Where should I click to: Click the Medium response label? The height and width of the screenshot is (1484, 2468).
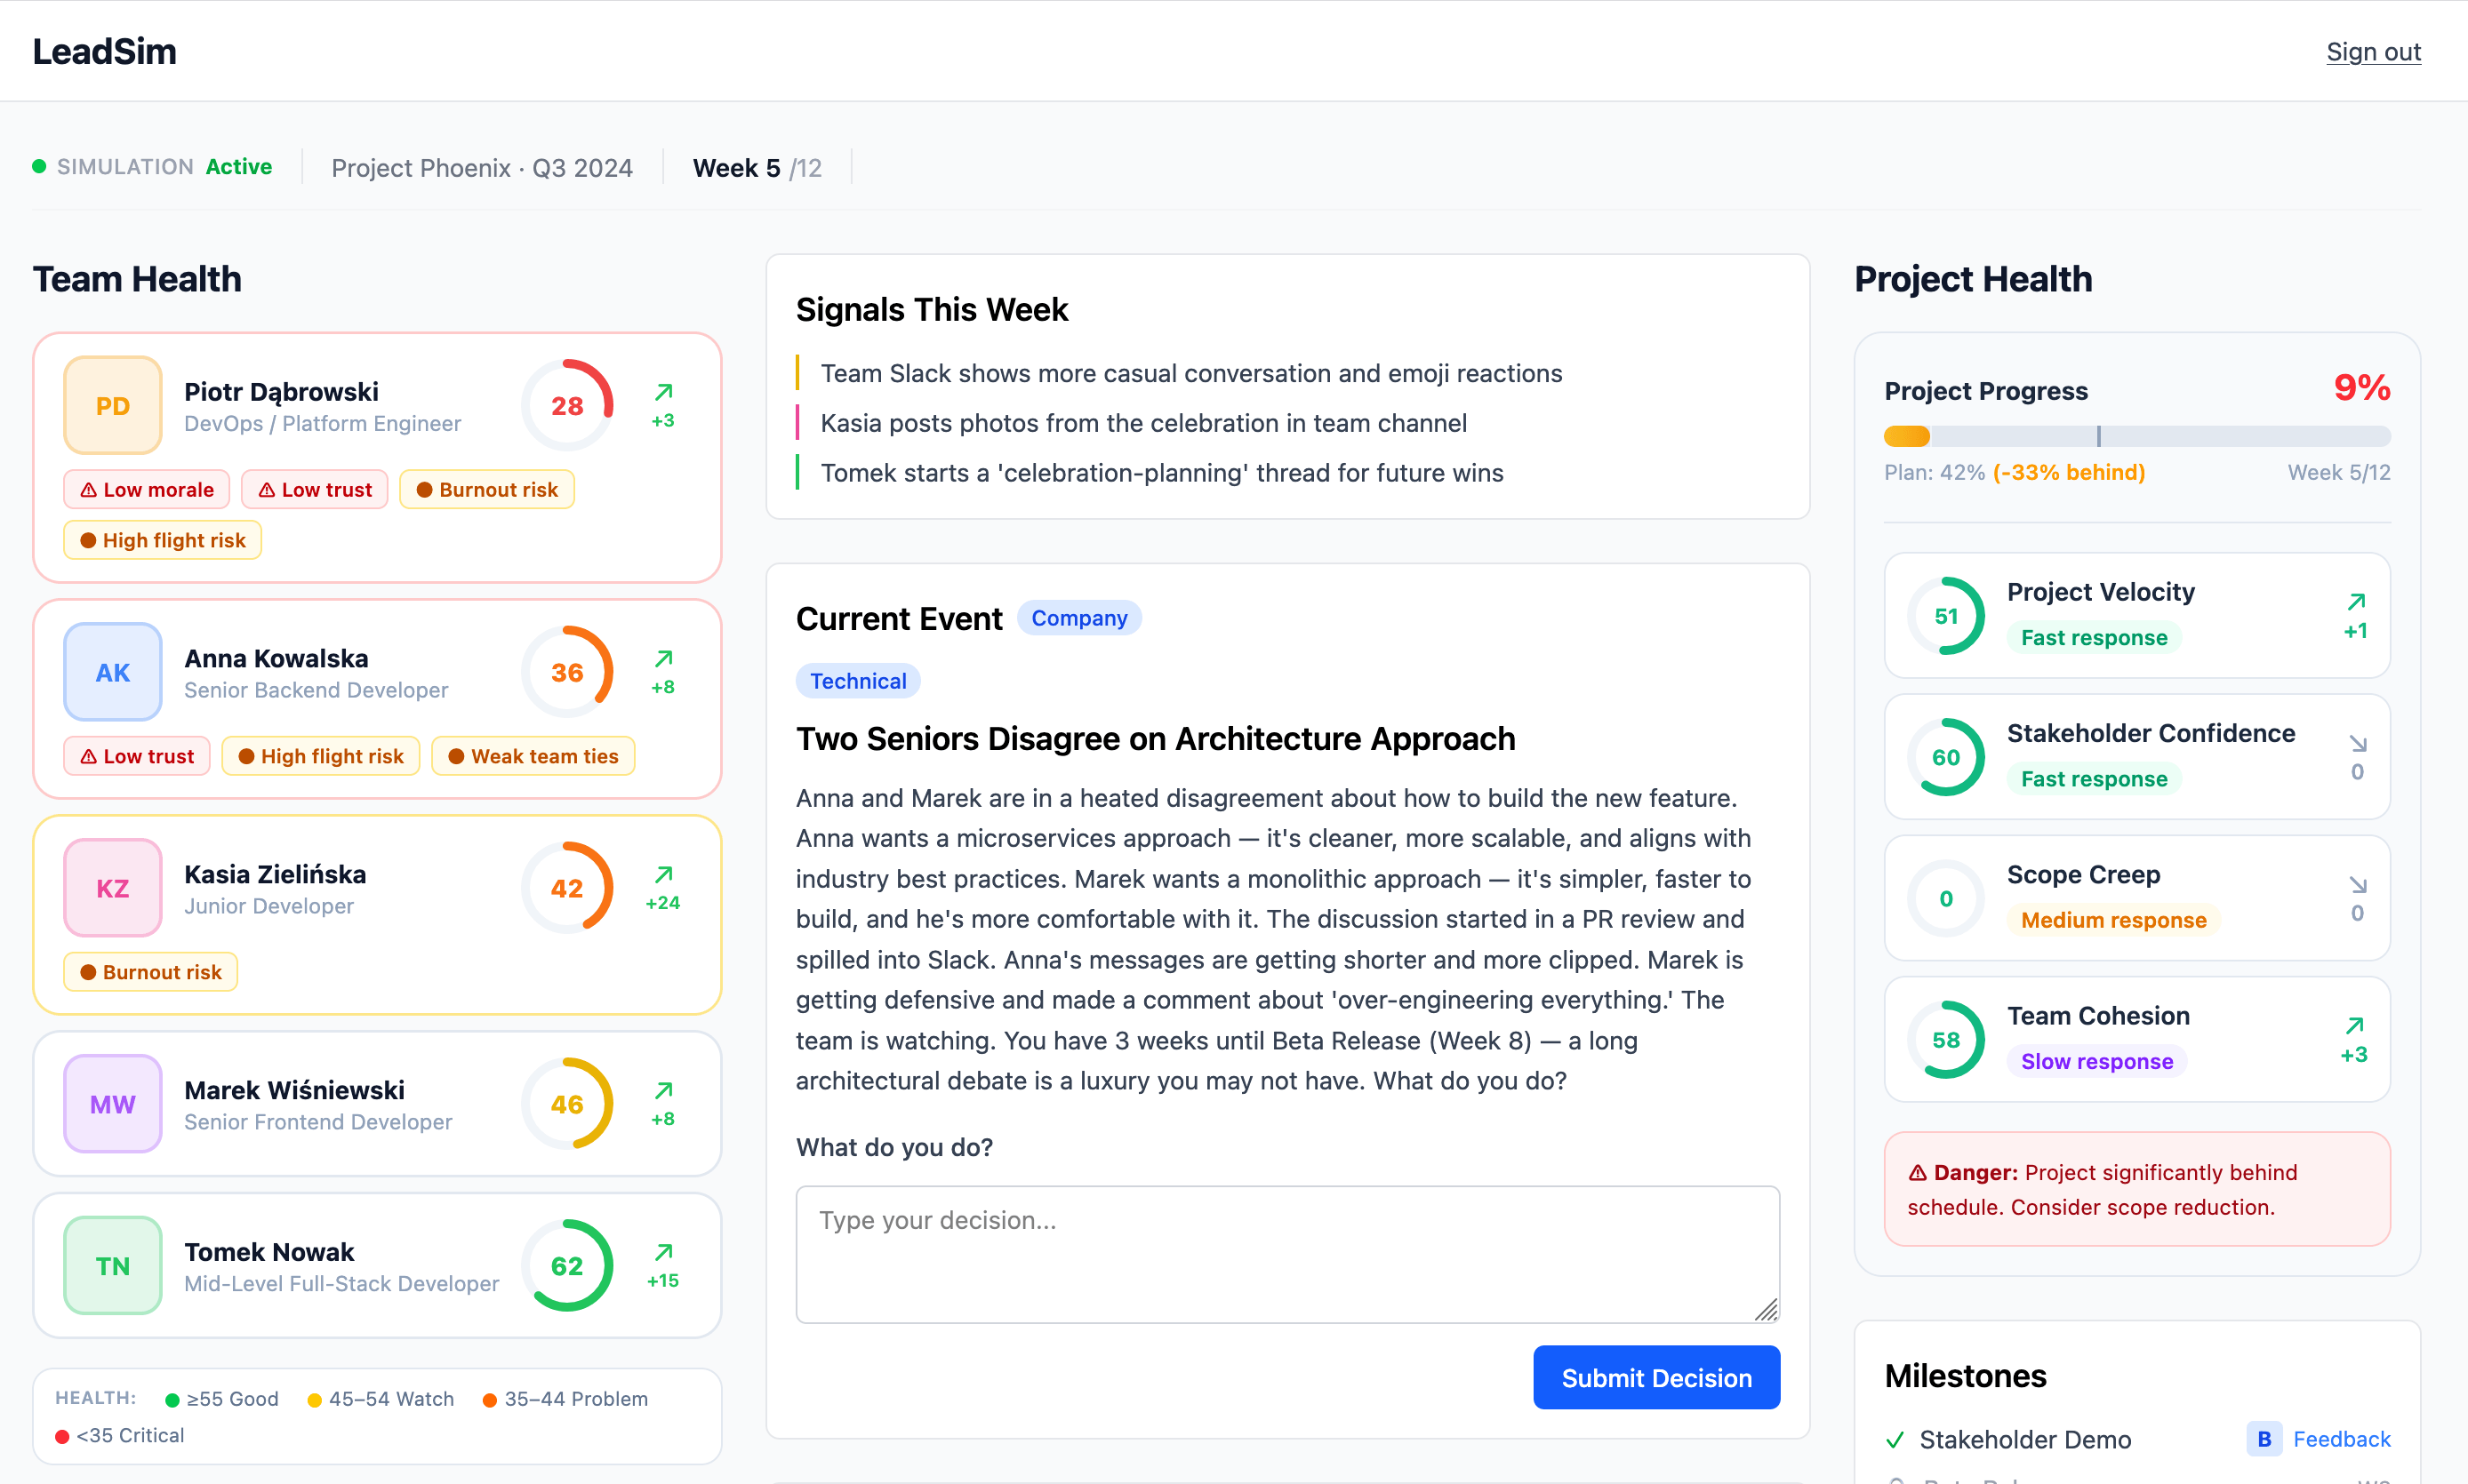[2113, 919]
